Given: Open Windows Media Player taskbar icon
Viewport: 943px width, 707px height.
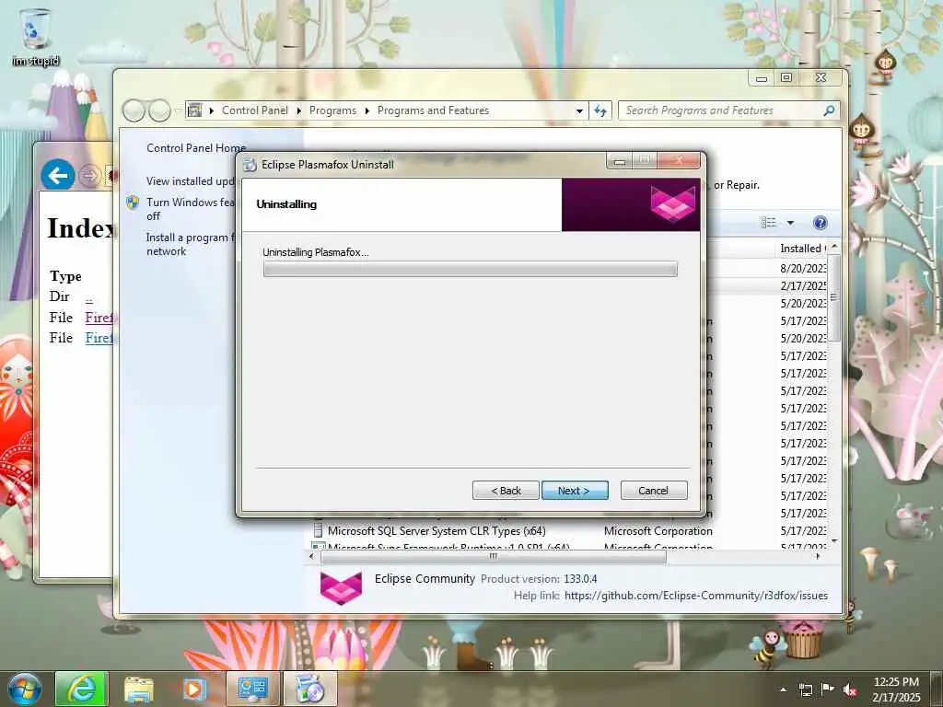Looking at the screenshot, I should (x=193, y=689).
